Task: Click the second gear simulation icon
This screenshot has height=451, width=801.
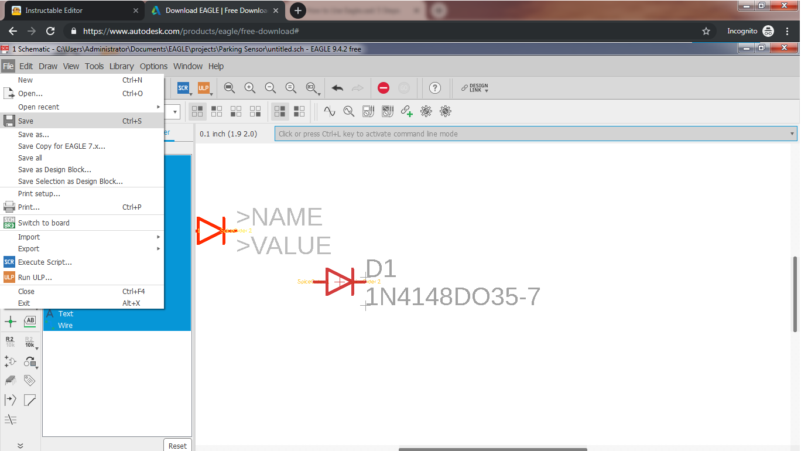Action: (446, 111)
